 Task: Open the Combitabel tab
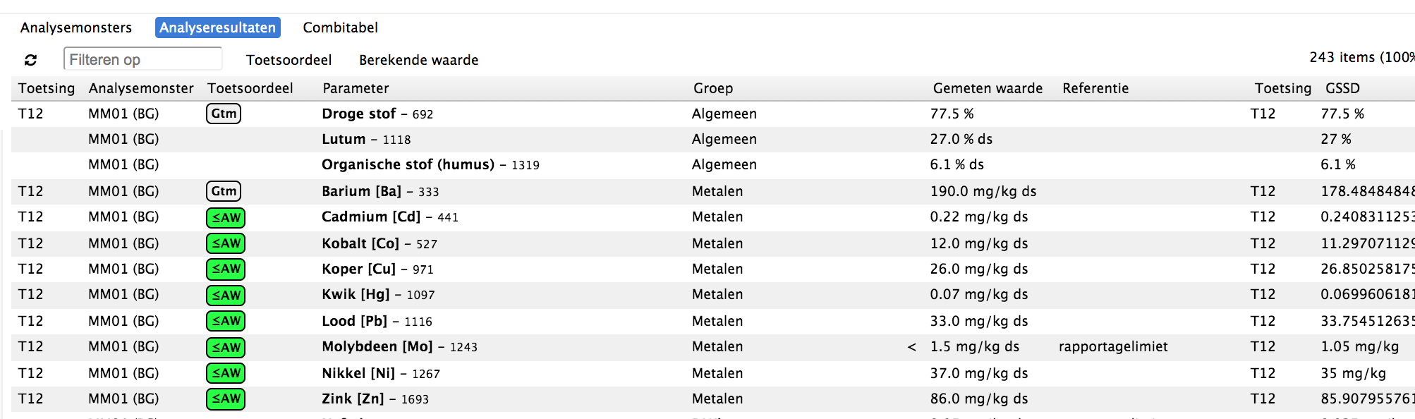(x=341, y=28)
